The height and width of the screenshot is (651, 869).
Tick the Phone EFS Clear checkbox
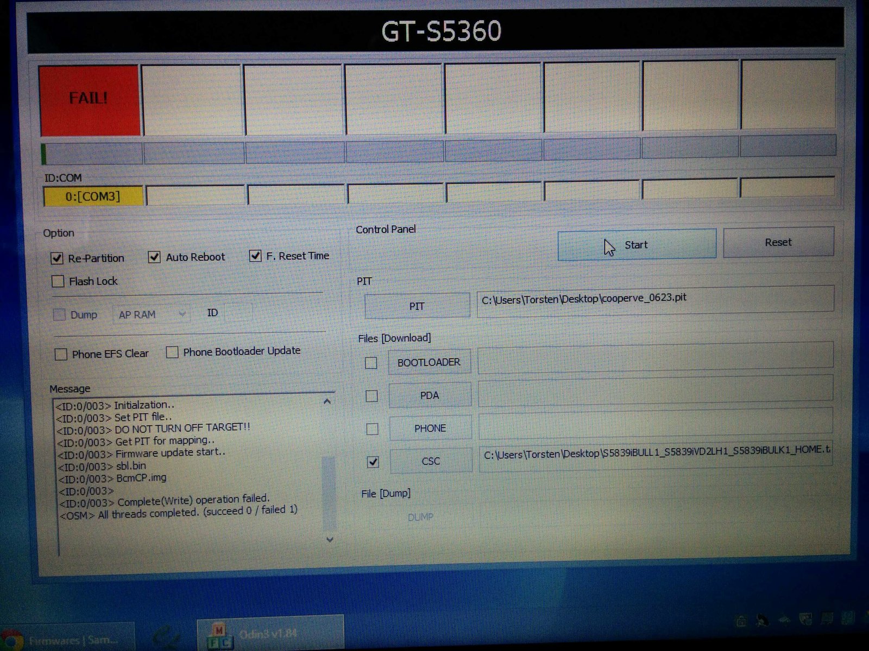(x=61, y=354)
